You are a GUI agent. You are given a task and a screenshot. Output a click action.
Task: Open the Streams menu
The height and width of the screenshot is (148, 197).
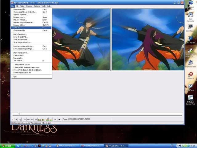click(29, 6)
